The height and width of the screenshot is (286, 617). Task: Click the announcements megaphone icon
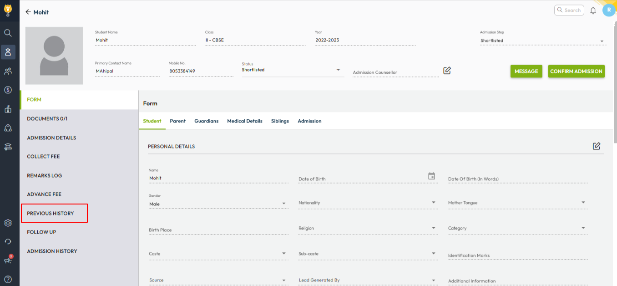coord(8,260)
